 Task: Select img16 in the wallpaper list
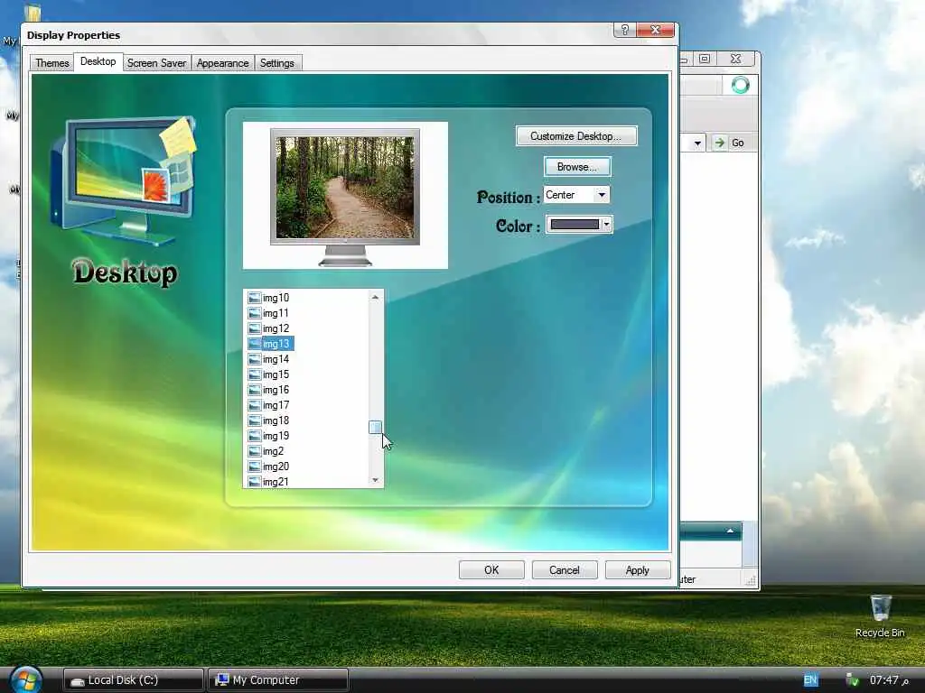click(276, 390)
